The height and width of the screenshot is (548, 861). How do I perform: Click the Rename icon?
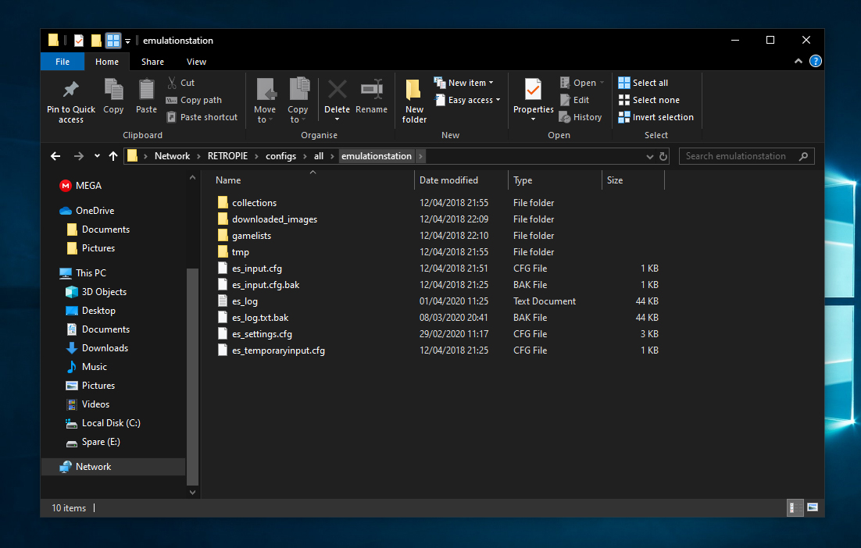(x=372, y=89)
